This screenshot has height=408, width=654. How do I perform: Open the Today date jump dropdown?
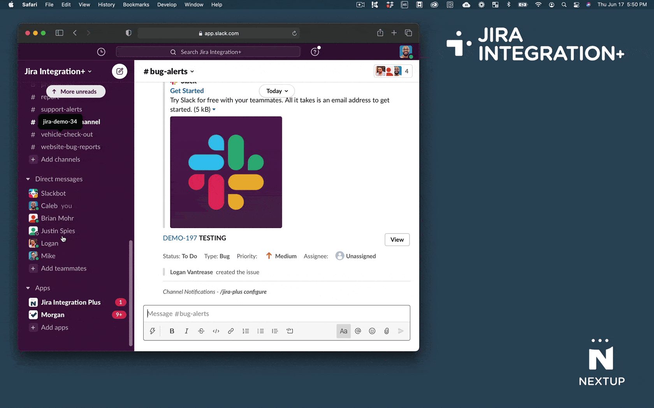277,91
